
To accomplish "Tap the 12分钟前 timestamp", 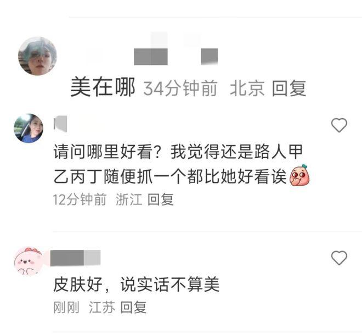I will pos(80,199).
